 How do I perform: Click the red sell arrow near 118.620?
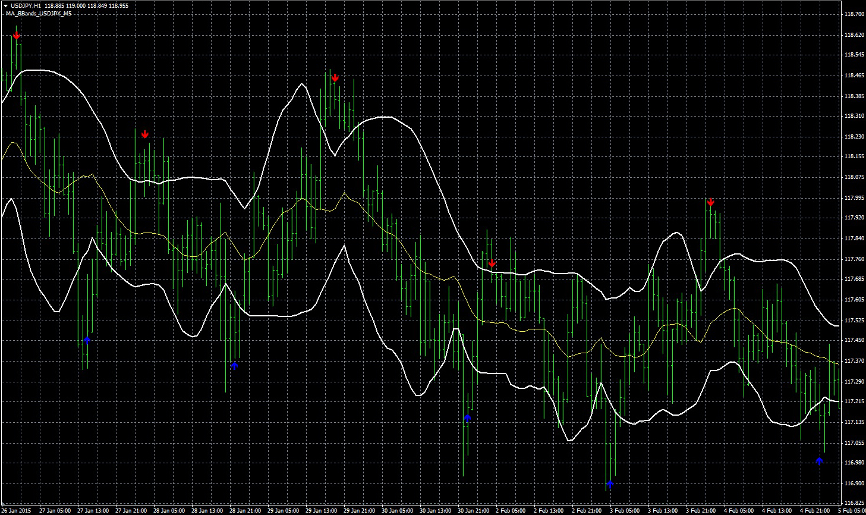click(17, 36)
